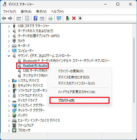Select the Bluetooth オーディオ向けインテル device row

(64, 61)
